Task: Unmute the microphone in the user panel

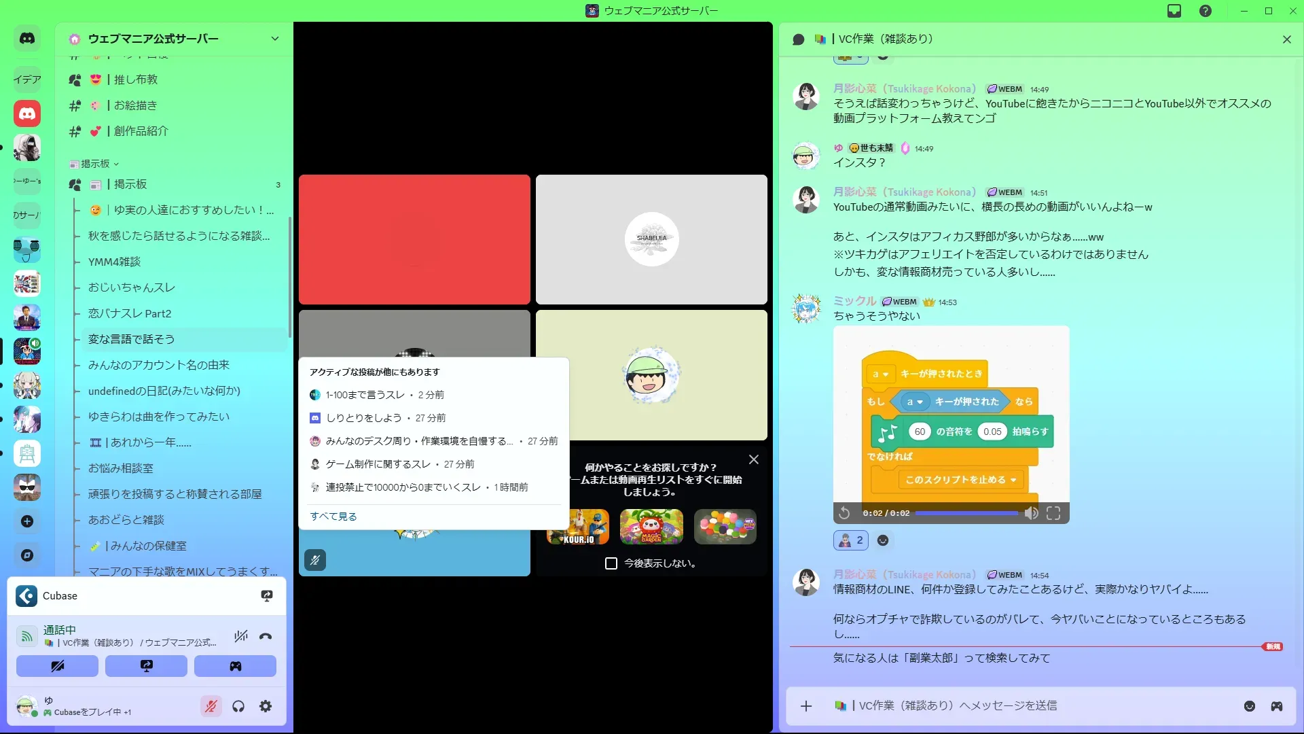Action: [x=211, y=707]
